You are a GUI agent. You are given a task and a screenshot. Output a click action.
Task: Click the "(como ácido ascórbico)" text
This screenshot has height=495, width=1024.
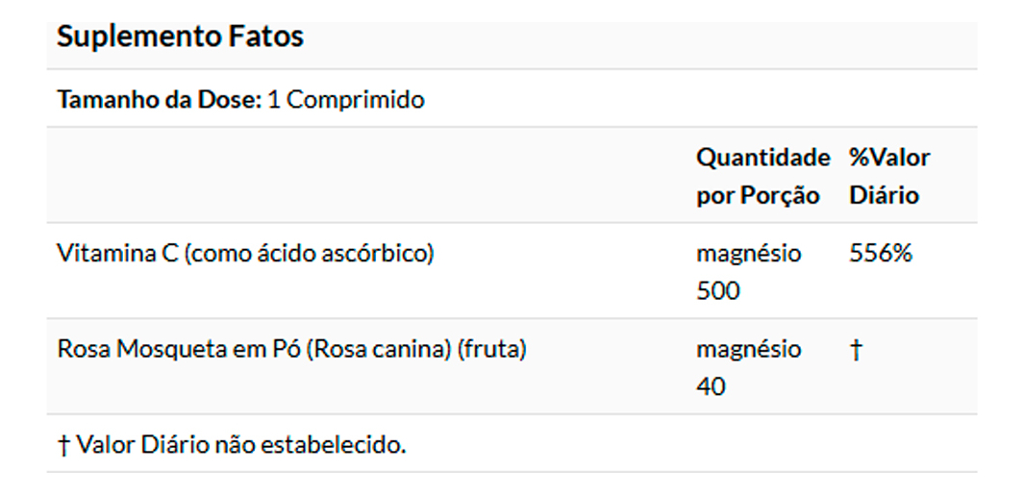(310, 254)
